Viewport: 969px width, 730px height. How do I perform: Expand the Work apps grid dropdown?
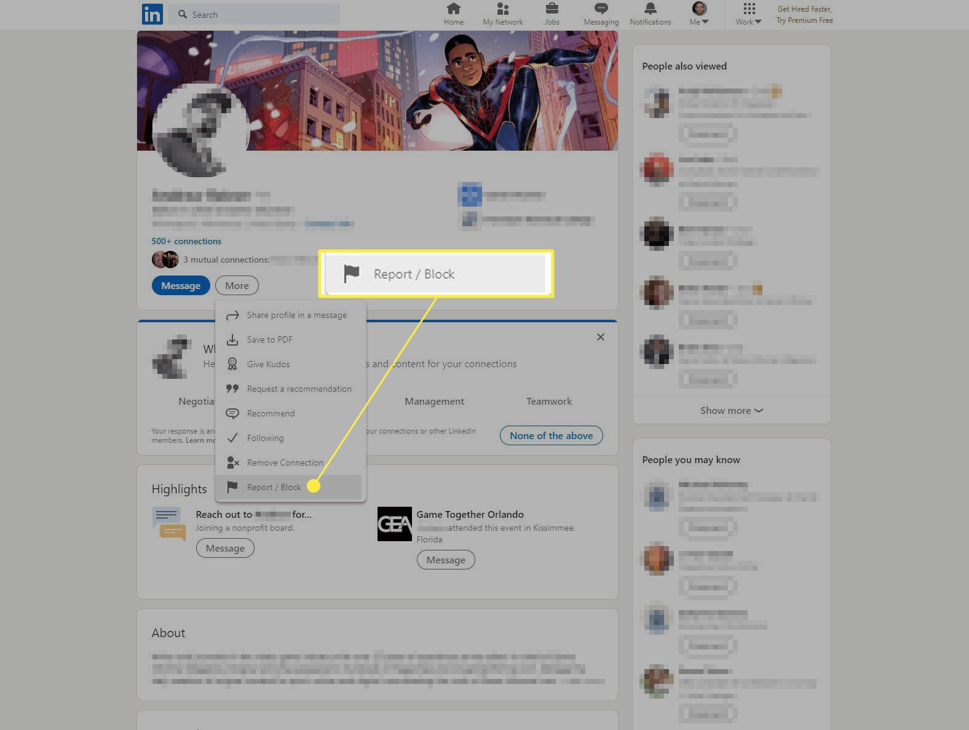(x=749, y=14)
